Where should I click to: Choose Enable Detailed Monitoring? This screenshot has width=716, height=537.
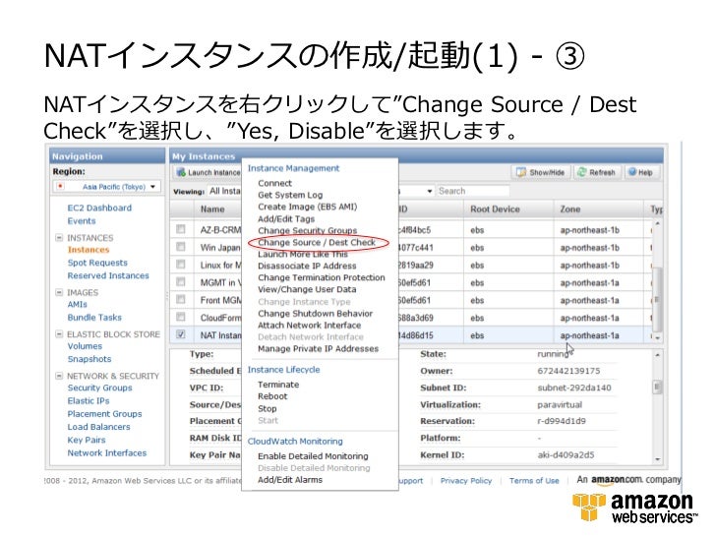point(313,456)
